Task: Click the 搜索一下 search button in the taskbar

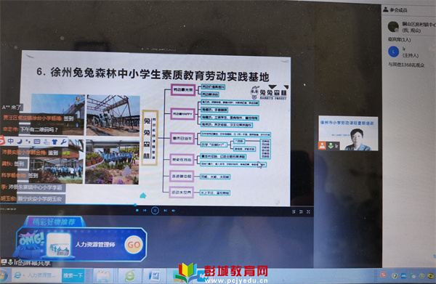Action: [73, 275]
